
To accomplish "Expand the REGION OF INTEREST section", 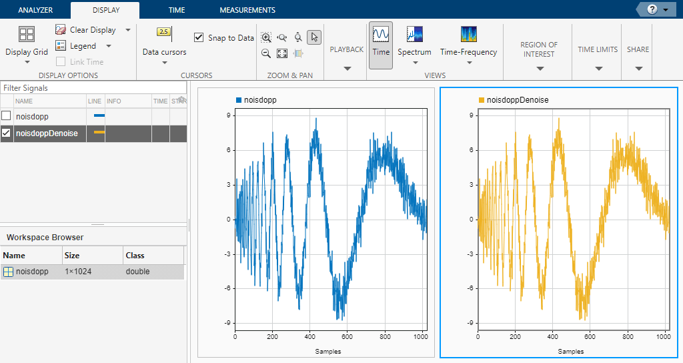I will point(540,69).
